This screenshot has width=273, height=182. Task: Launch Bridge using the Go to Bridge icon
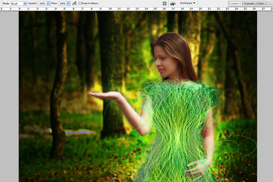pyautogui.click(x=173, y=3)
